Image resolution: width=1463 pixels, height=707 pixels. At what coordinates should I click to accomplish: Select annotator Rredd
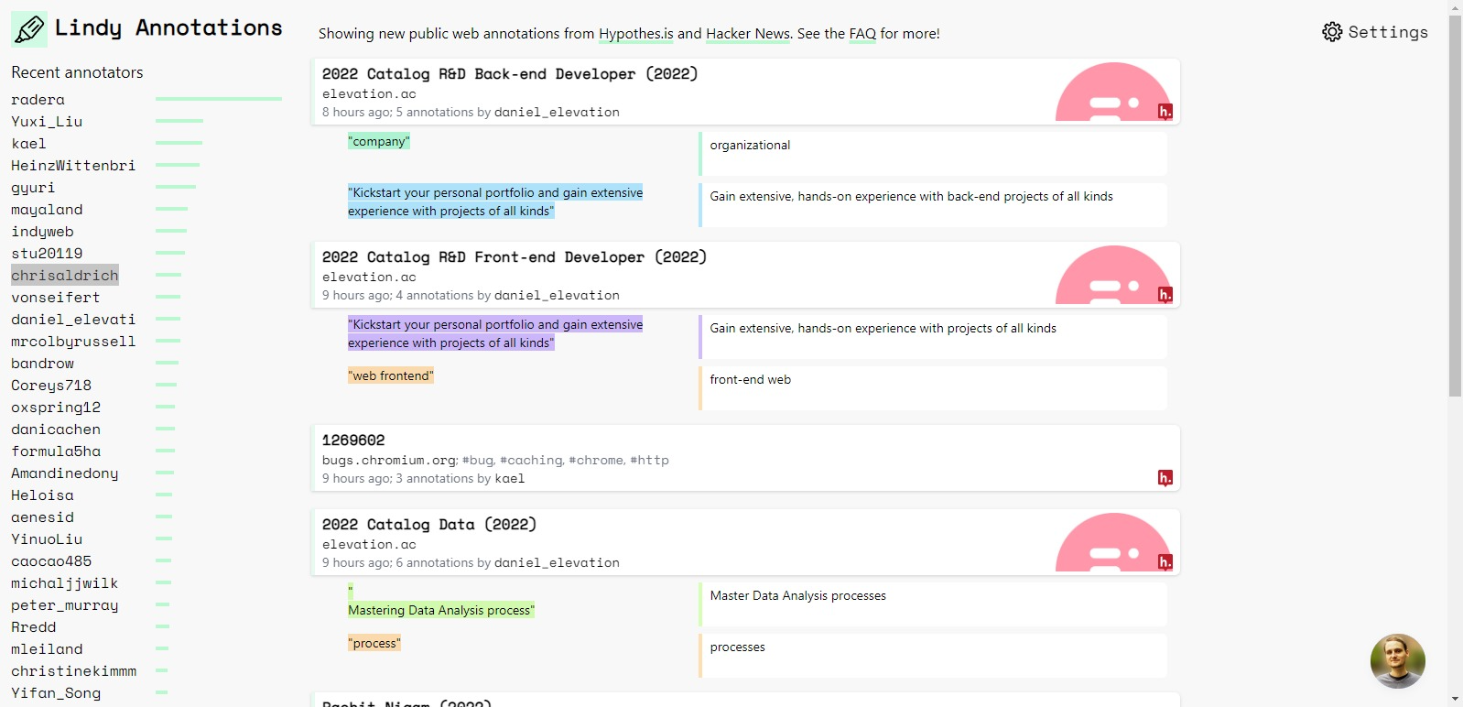(33, 627)
